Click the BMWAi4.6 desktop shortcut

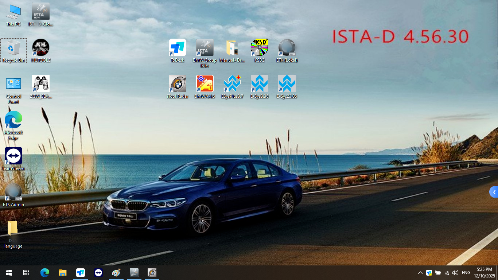(x=205, y=84)
